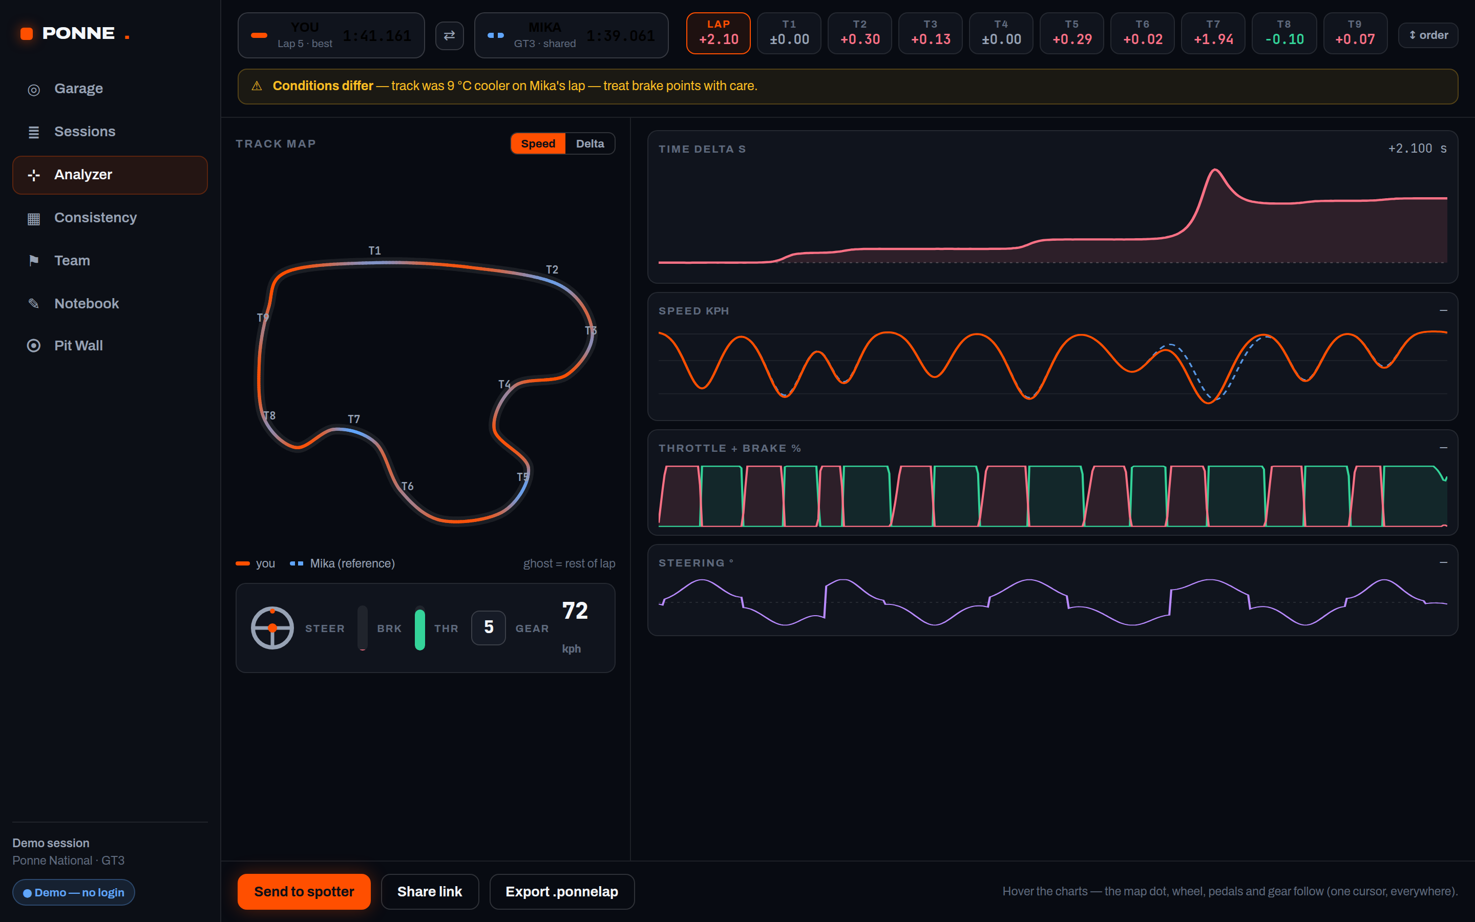The image size is (1475, 922).
Task: Click the T8 corner label on map
Action: click(269, 415)
